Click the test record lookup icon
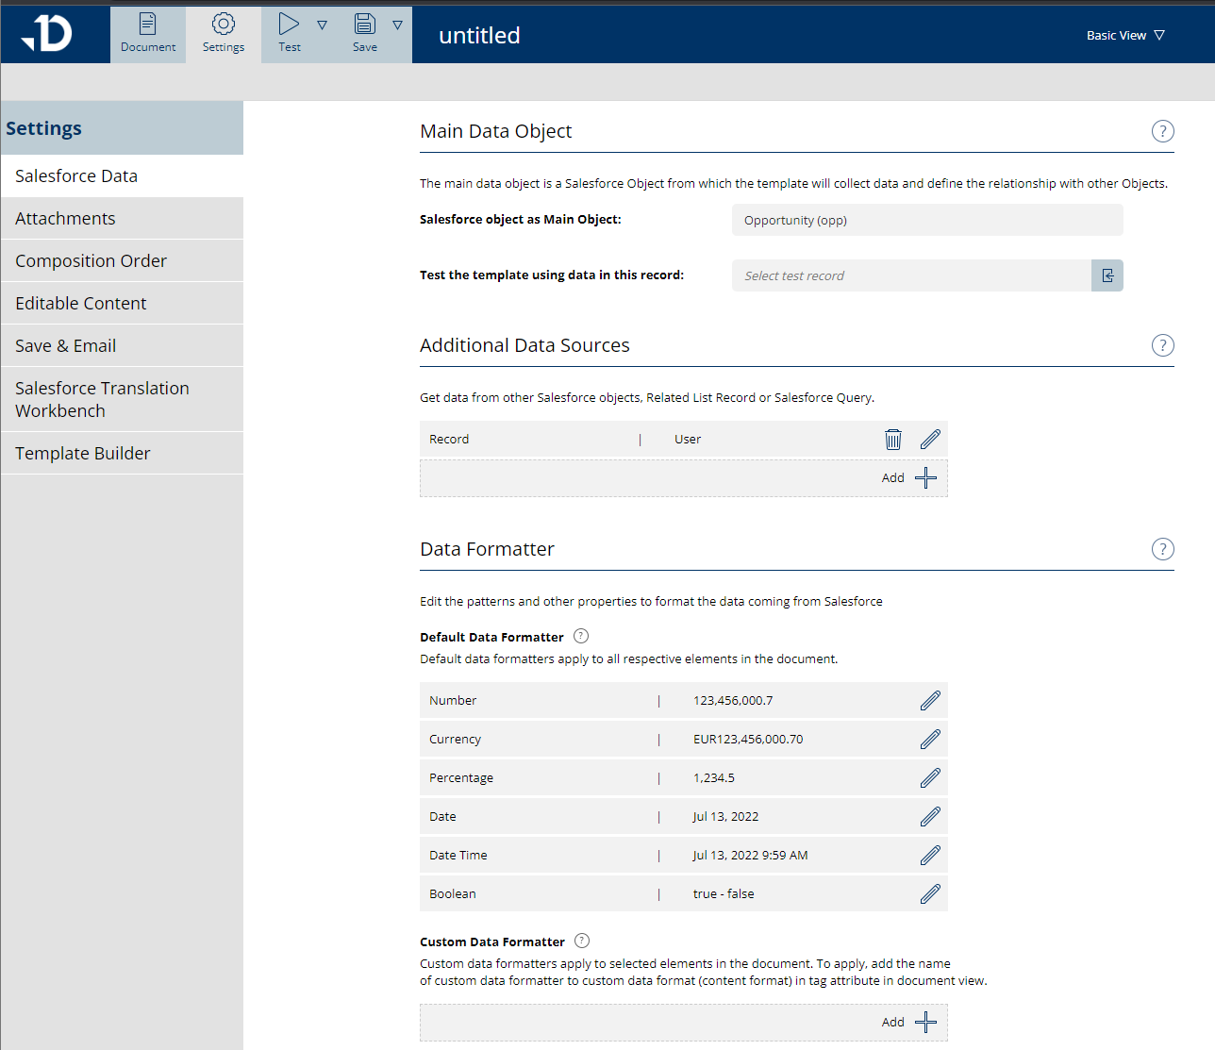 pos(1107,275)
